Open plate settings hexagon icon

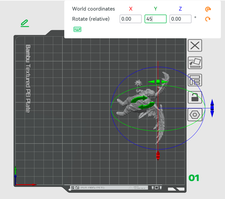(x=195, y=114)
